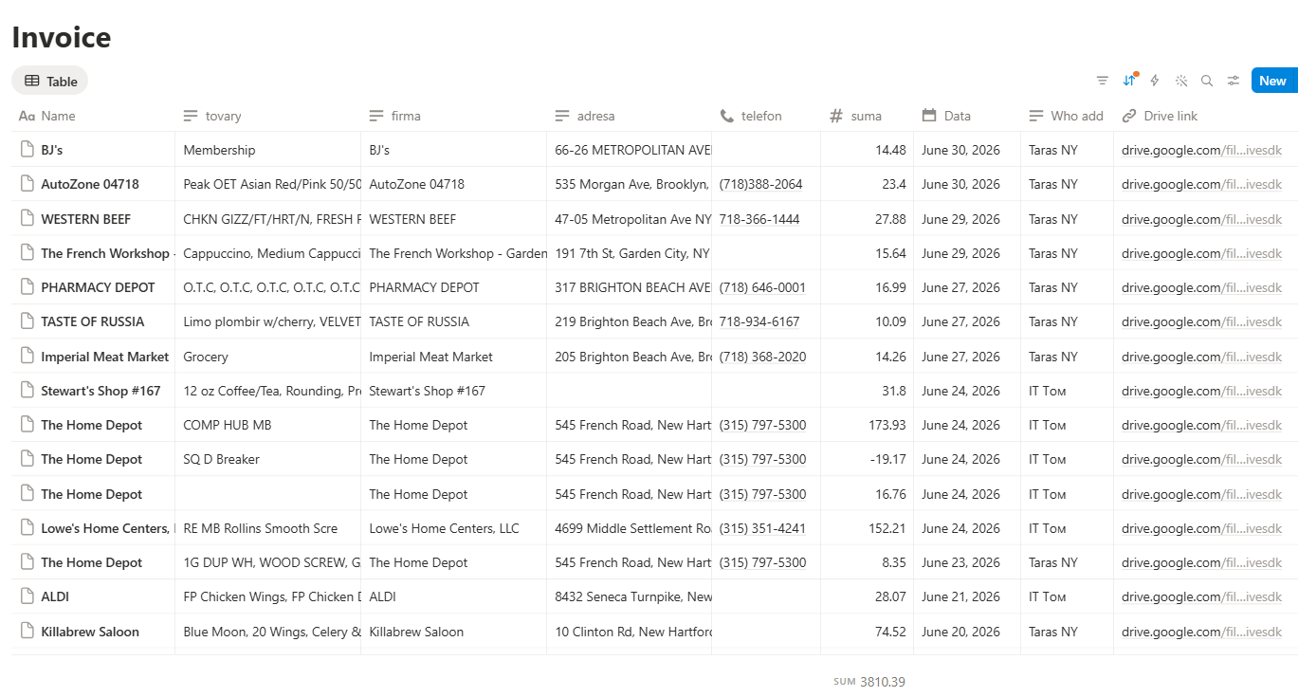
Task: Select the phone number (718) 646-0001 cell
Action: tap(766, 287)
